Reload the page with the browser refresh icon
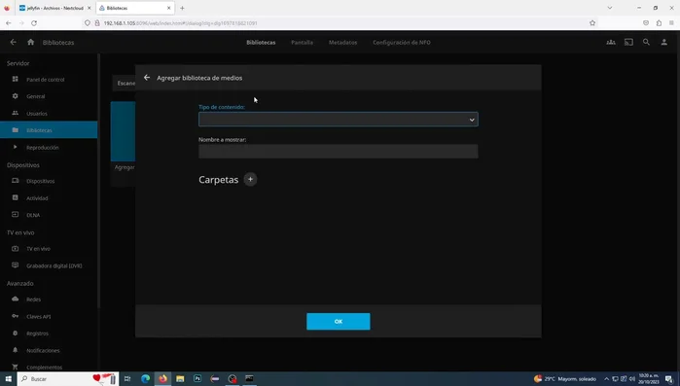This screenshot has width=680, height=386. (x=34, y=23)
